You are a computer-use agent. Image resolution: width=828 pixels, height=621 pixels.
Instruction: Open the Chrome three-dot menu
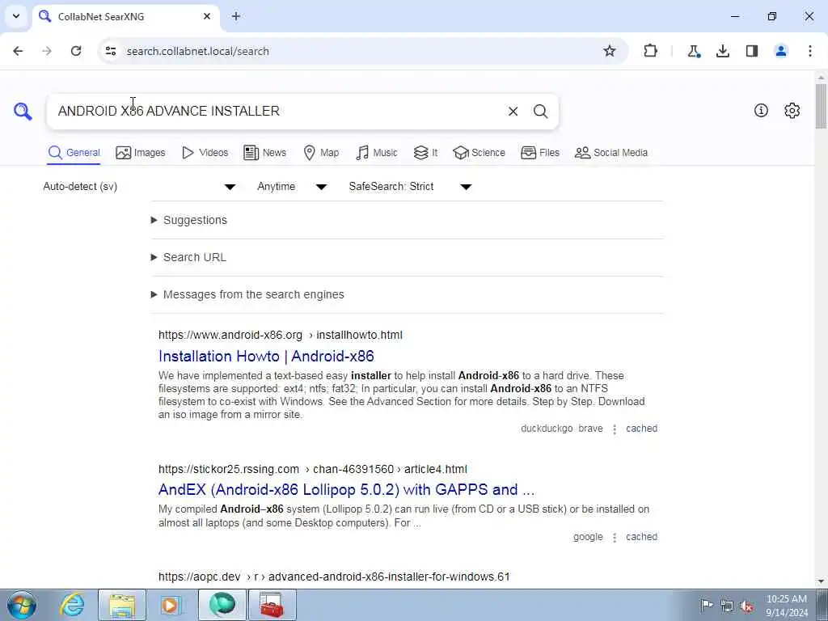pos(810,51)
